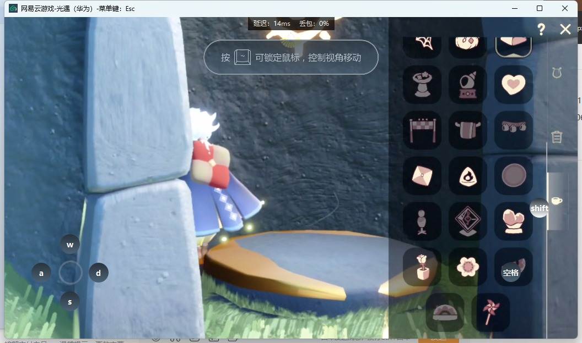The height and width of the screenshot is (343, 582).
Task: Click the shift key overlay button
Action: [540, 208]
